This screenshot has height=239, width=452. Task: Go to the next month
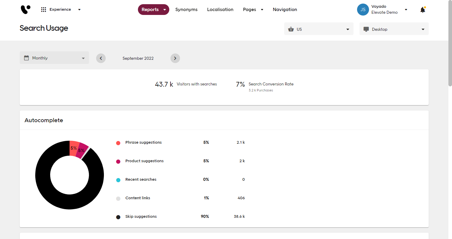(x=175, y=58)
